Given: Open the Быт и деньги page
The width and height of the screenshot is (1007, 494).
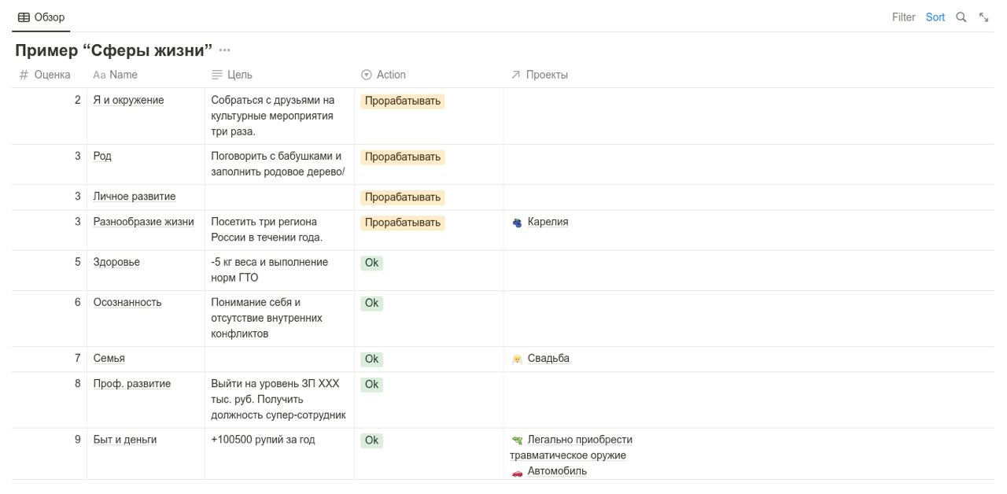Looking at the screenshot, I should click(125, 440).
